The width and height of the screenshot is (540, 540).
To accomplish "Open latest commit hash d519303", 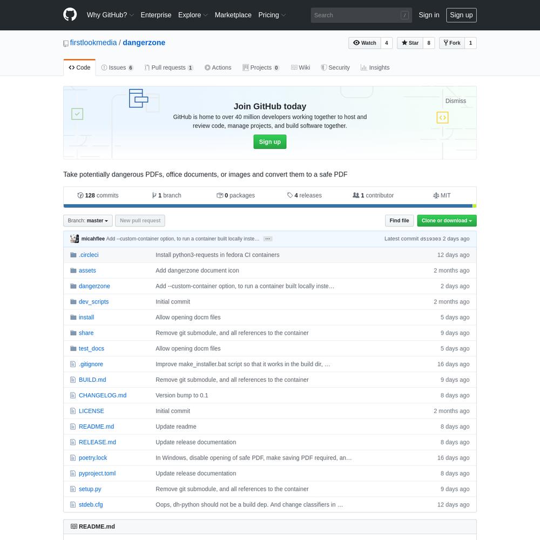I will coord(430,239).
